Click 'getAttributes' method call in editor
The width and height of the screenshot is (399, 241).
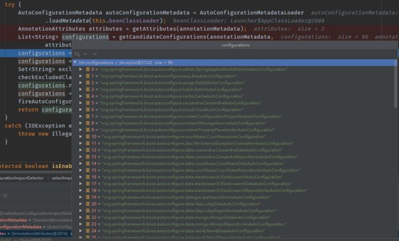pyautogui.click(x=154, y=29)
